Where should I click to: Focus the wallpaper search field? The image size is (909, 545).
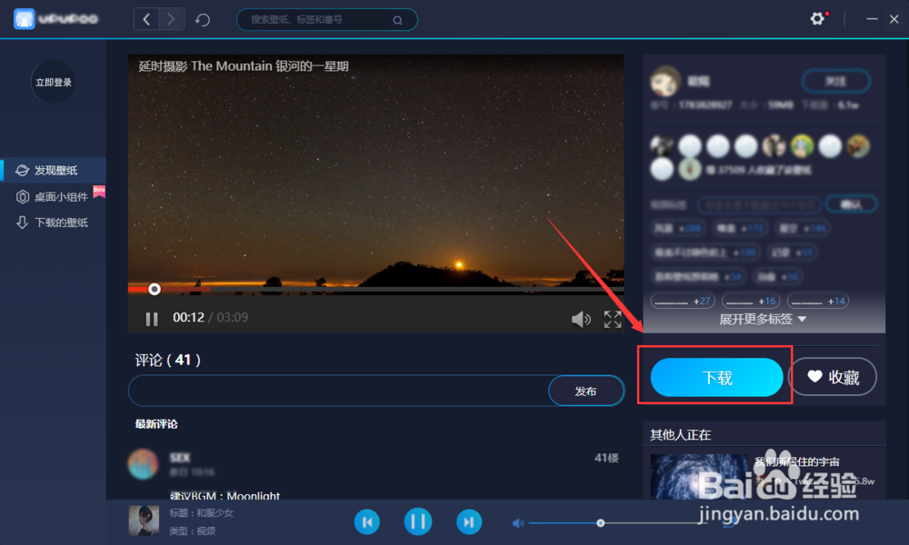[x=327, y=20]
